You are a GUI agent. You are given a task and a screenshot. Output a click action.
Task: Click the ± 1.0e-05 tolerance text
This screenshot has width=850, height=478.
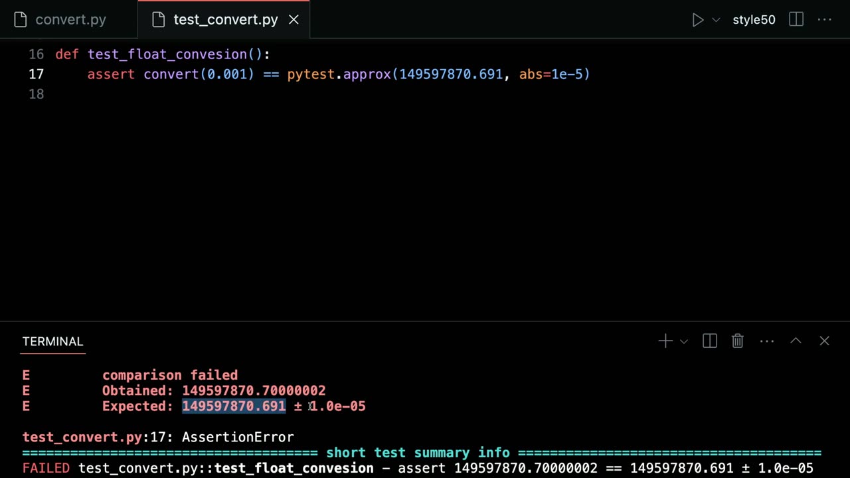tap(329, 406)
